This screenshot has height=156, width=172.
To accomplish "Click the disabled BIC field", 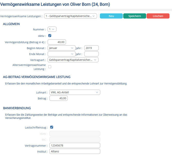I will (75, 139).
